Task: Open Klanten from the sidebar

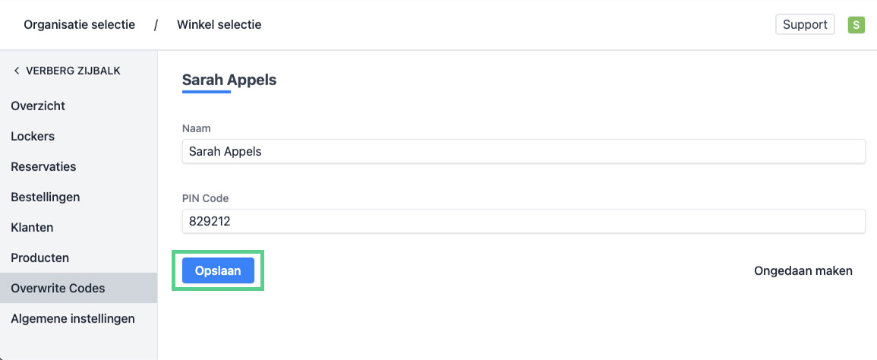Action: pos(32,227)
